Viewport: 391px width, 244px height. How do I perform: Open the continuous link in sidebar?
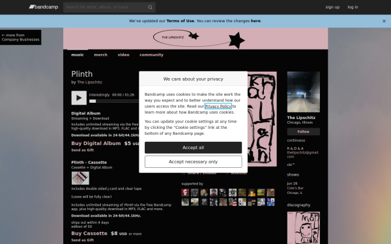(x=296, y=141)
